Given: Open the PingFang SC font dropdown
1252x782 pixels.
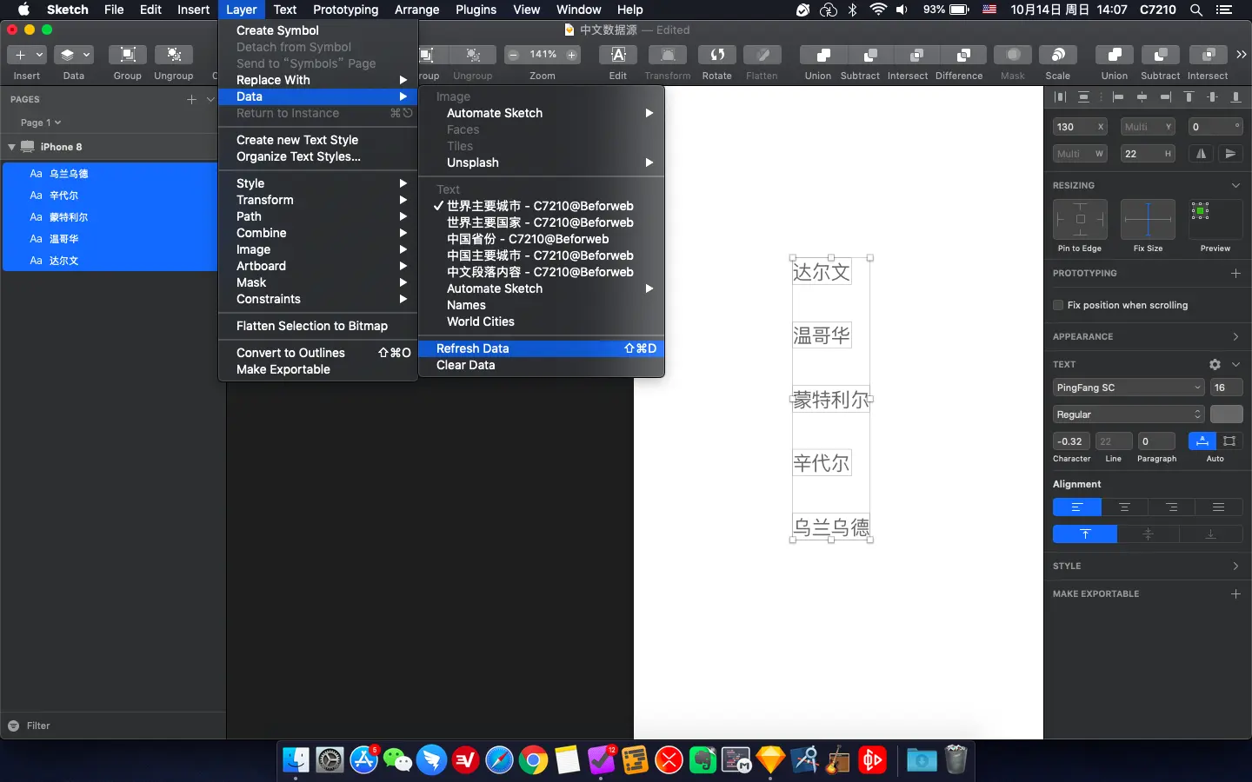Looking at the screenshot, I should coord(1129,388).
